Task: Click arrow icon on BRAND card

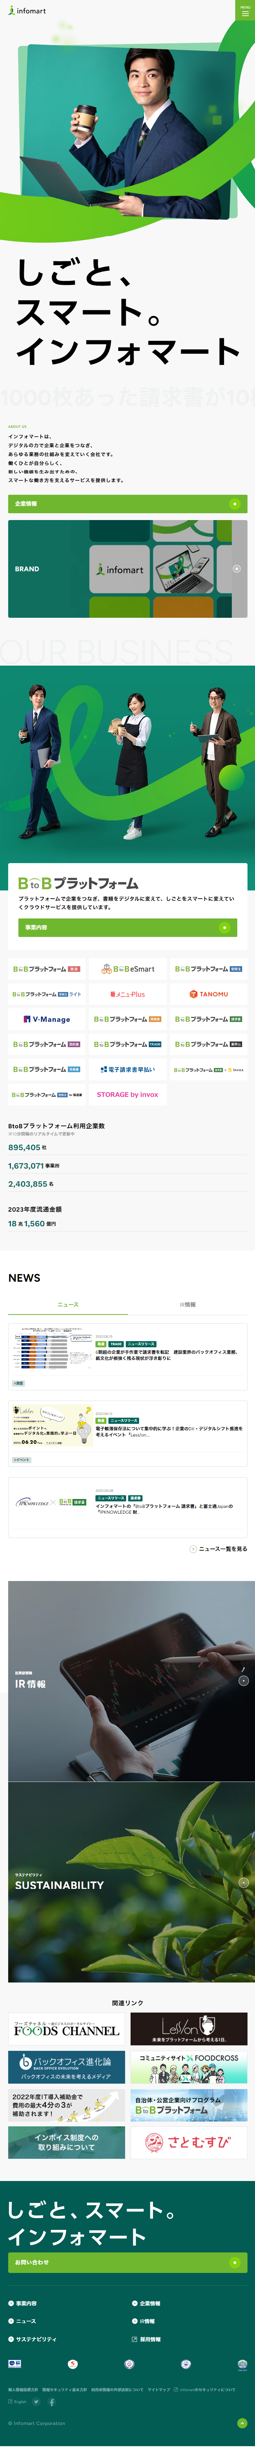Action: point(237,569)
